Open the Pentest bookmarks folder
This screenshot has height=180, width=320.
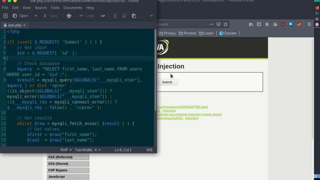pos(187,33)
